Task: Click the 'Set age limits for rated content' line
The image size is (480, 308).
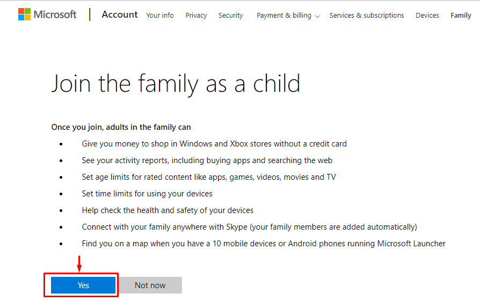Action: pyautogui.click(x=209, y=177)
